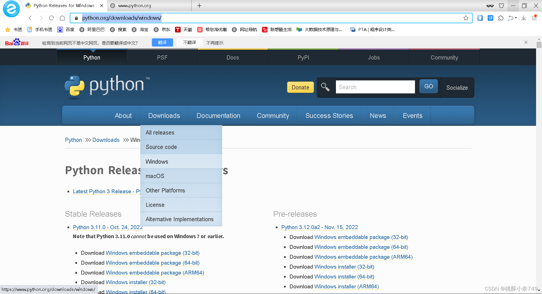Open the downloads arrow icon in toolbar
The height and width of the screenshot is (294, 542).
524,18
